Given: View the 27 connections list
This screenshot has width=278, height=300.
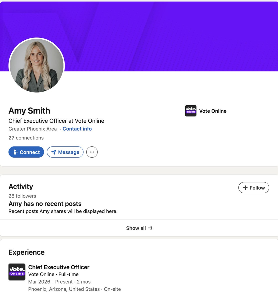Looking at the screenshot, I should pos(26,138).
